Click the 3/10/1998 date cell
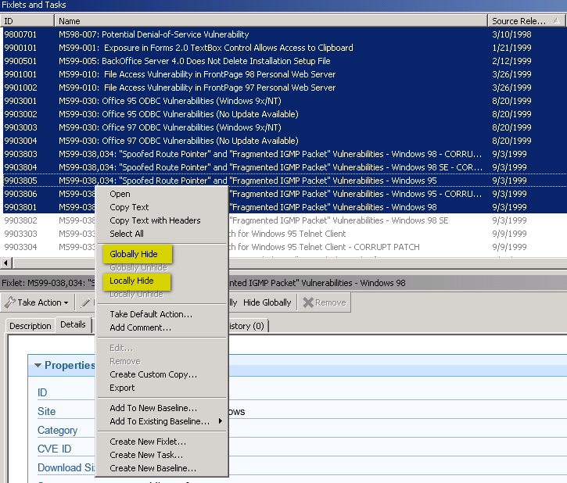 coord(511,34)
